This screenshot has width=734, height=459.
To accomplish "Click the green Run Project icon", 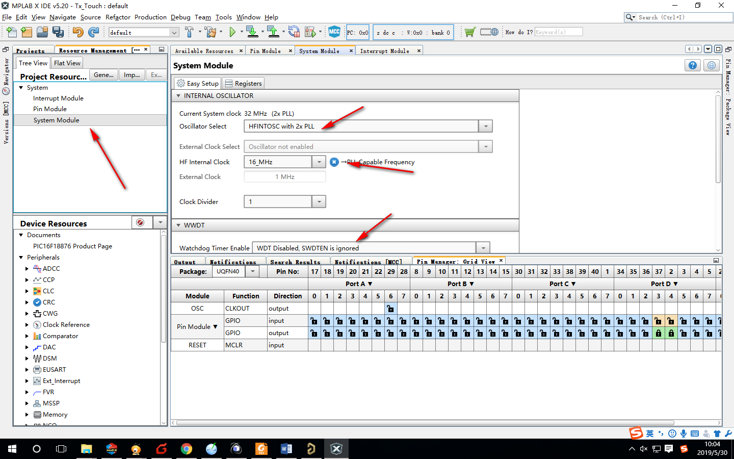I will click(x=232, y=32).
